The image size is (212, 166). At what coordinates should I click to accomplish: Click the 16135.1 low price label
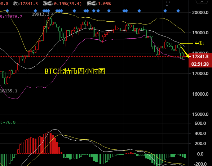click(9, 91)
